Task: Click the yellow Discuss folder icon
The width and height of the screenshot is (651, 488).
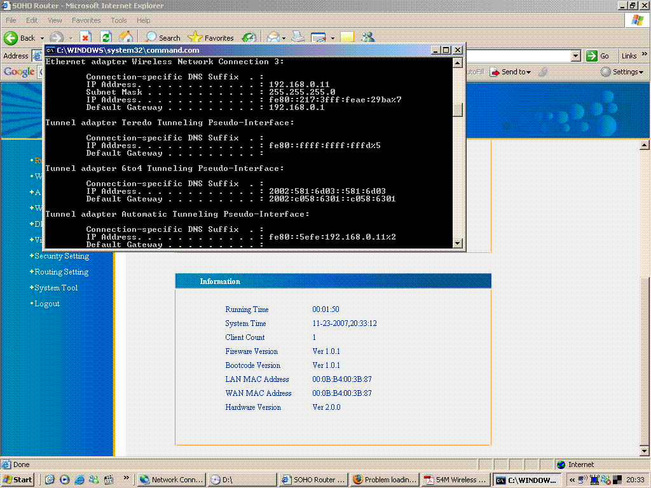Action: point(347,37)
